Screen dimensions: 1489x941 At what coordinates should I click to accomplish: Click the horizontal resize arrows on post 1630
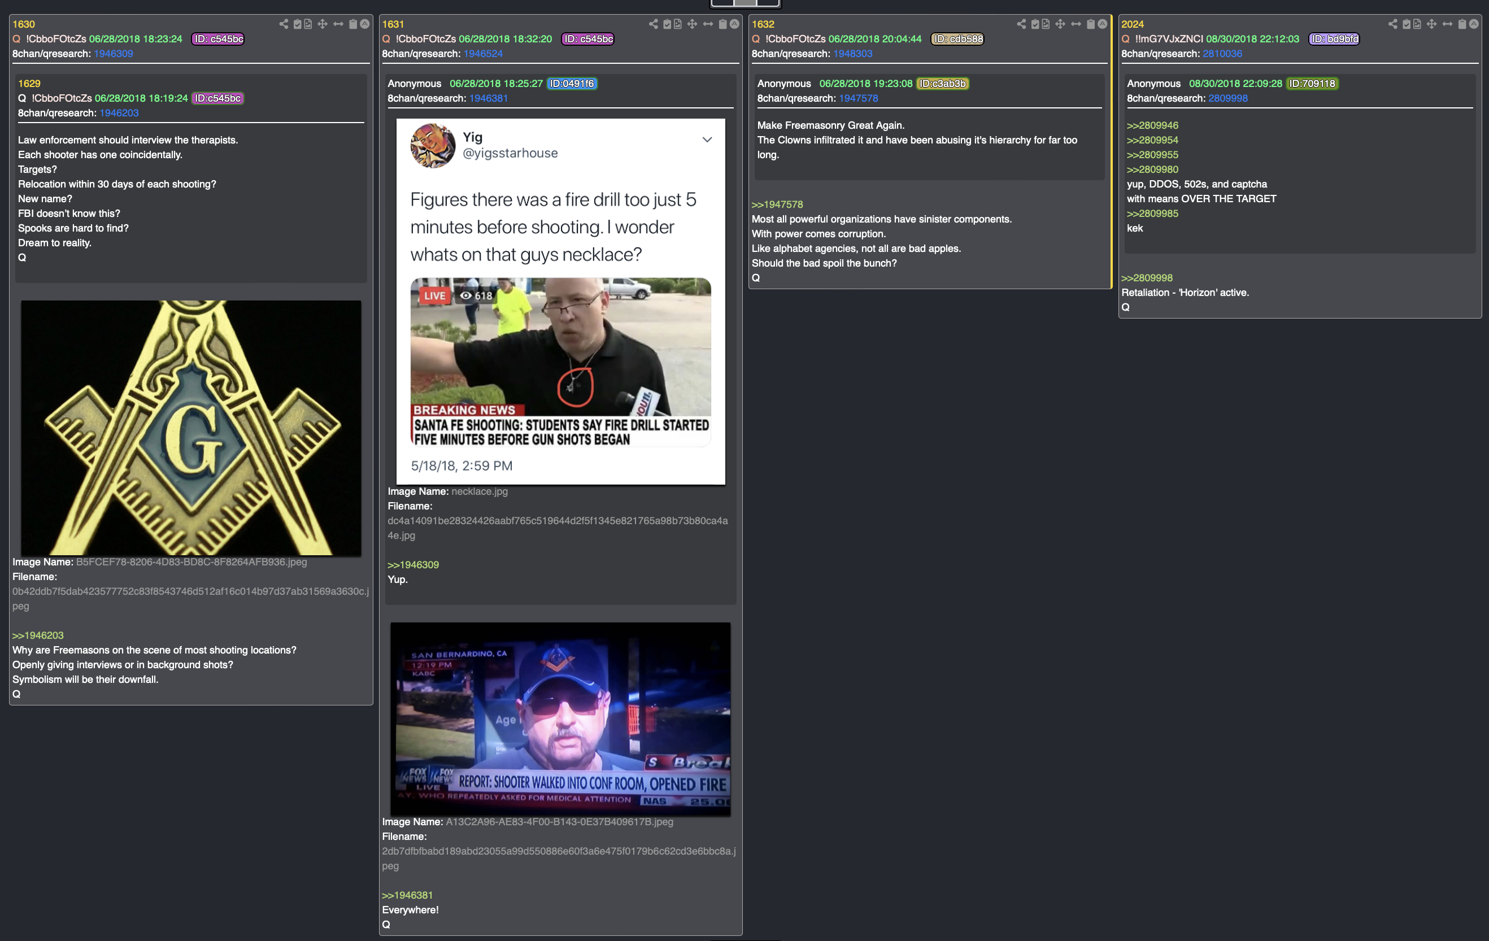point(338,24)
